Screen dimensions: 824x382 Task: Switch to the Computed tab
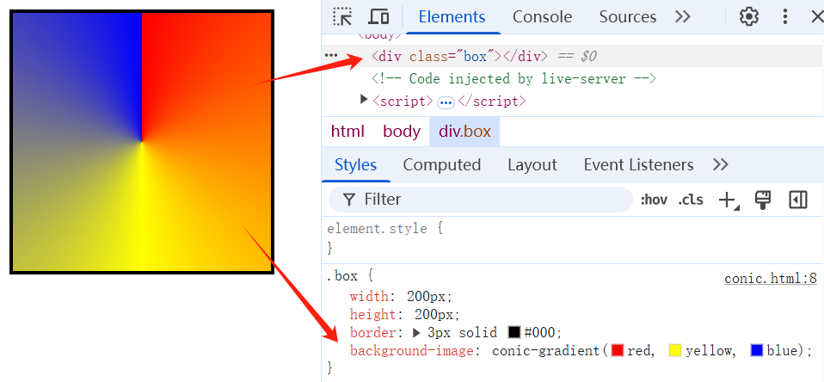pyautogui.click(x=441, y=164)
